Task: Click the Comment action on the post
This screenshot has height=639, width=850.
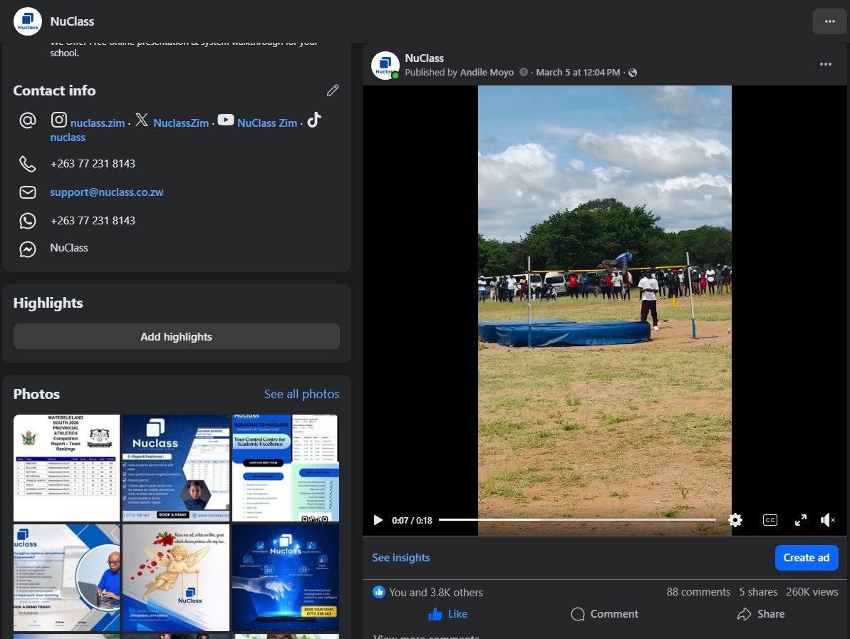Action: 603,613
